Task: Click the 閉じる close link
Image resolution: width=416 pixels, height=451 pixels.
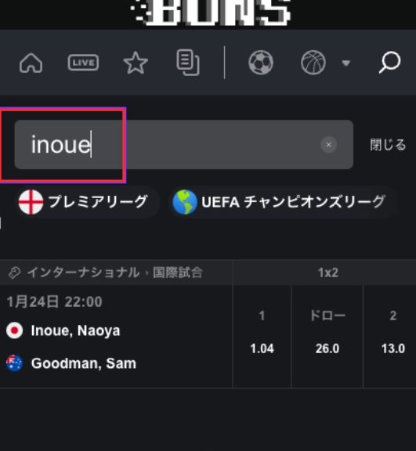Action: [388, 145]
